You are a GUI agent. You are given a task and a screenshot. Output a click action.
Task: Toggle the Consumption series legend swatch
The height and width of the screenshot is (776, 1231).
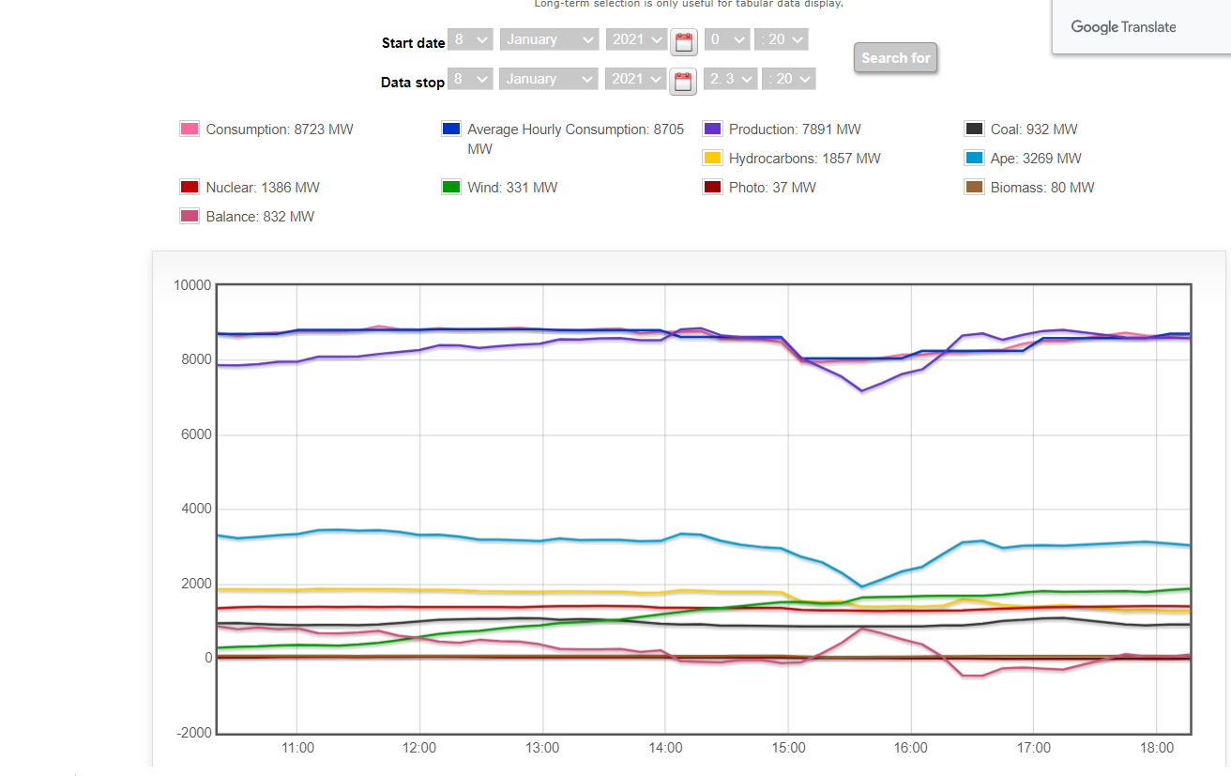pos(190,129)
